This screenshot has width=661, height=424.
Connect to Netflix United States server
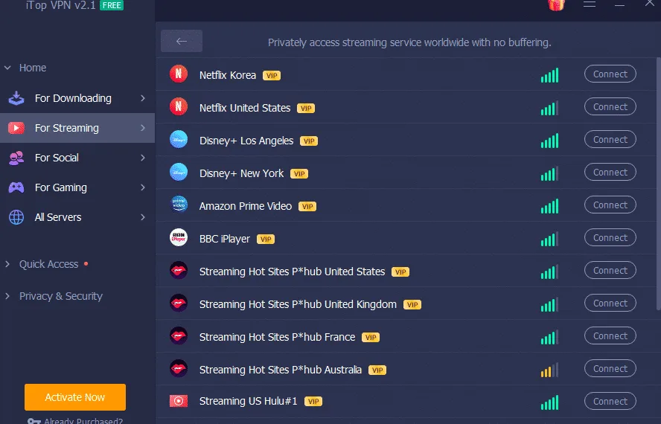click(x=610, y=107)
